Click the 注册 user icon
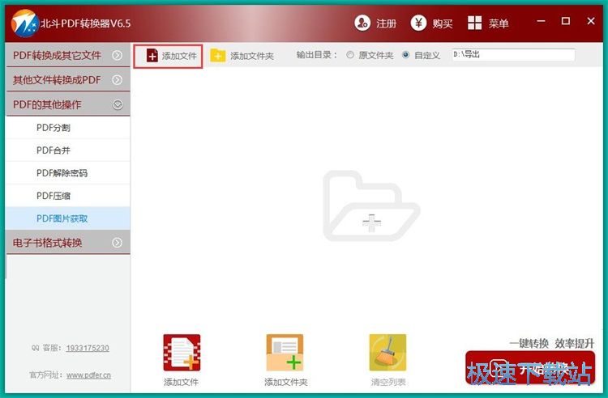 pyautogui.click(x=362, y=23)
